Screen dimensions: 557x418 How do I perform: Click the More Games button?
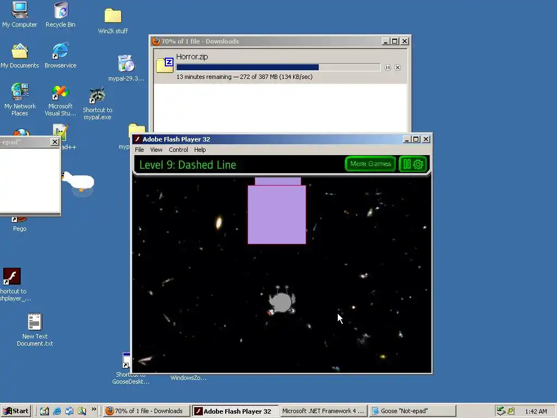(x=370, y=164)
